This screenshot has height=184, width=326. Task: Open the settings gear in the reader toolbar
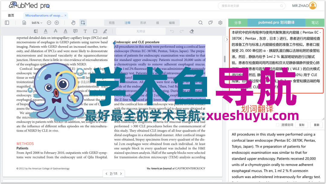pos(220,23)
